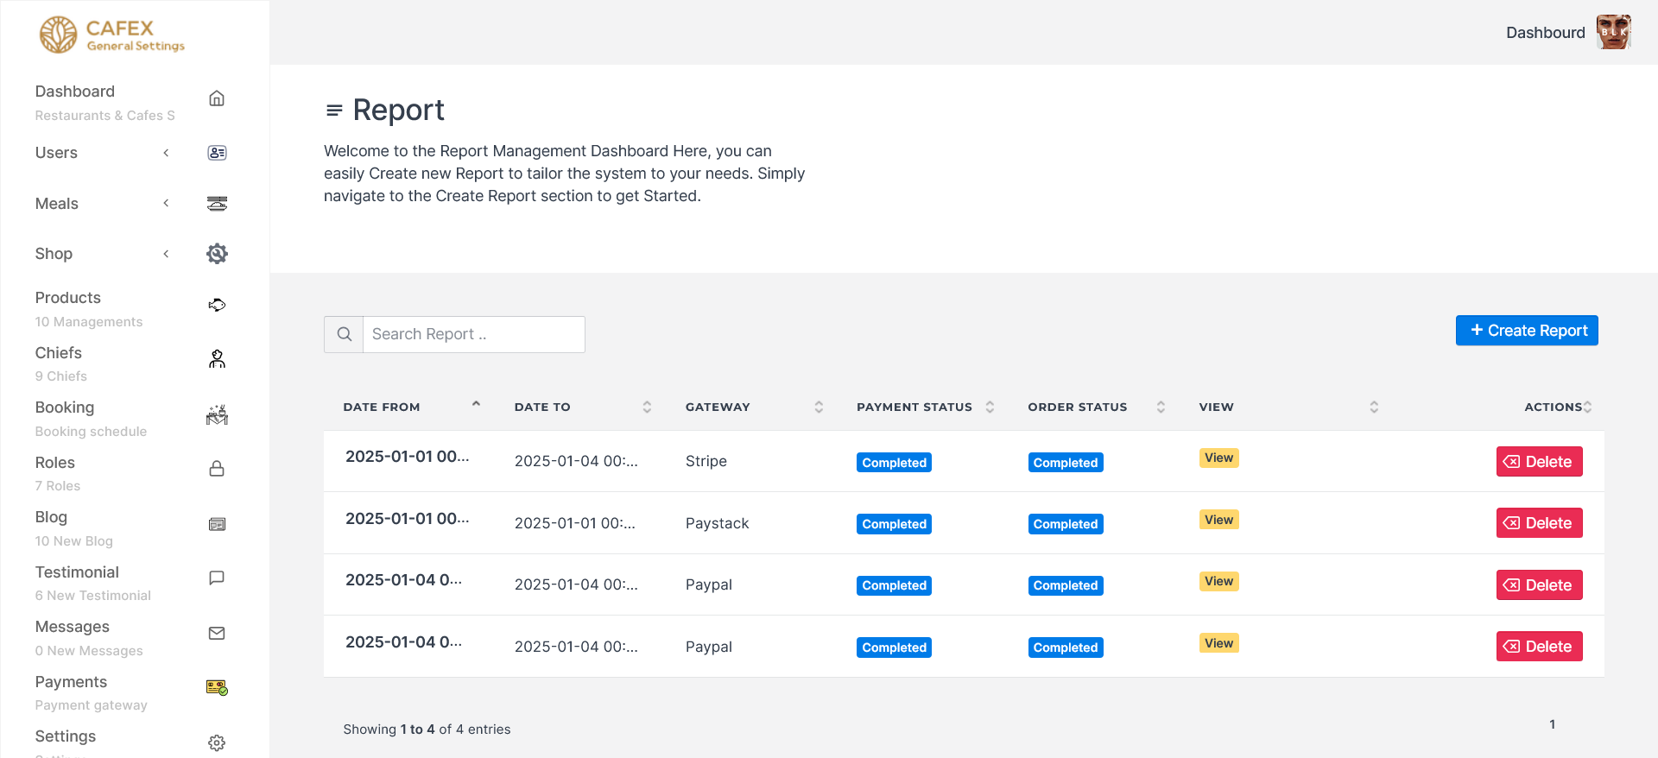The height and width of the screenshot is (758, 1658).
Task: Focus the Search Report input field
Action: point(473,334)
